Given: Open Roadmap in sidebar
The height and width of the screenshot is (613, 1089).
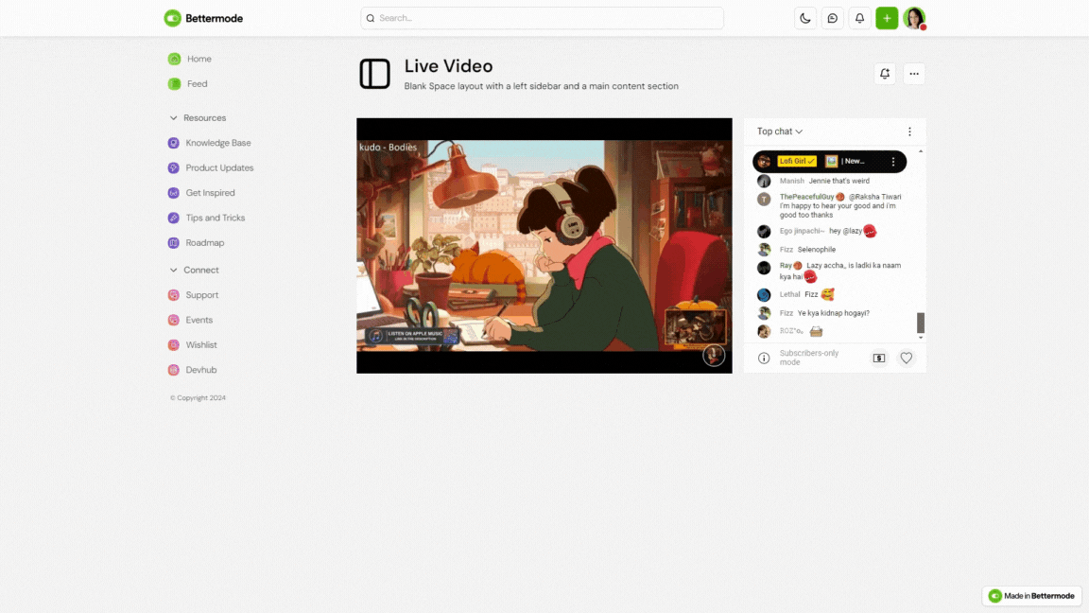Looking at the screenshot, I should click(x=205, y=243).
